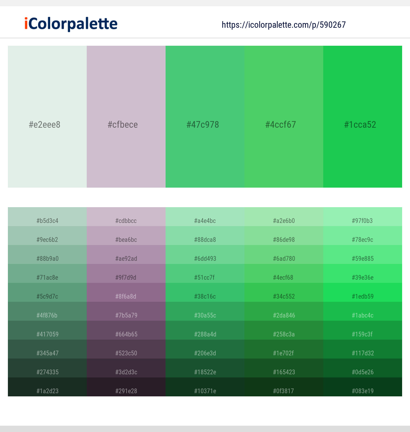Choose the large #4ccf67 green swatch
The image size is (410, 432).
pyautogui.click(x=284, y=117)
